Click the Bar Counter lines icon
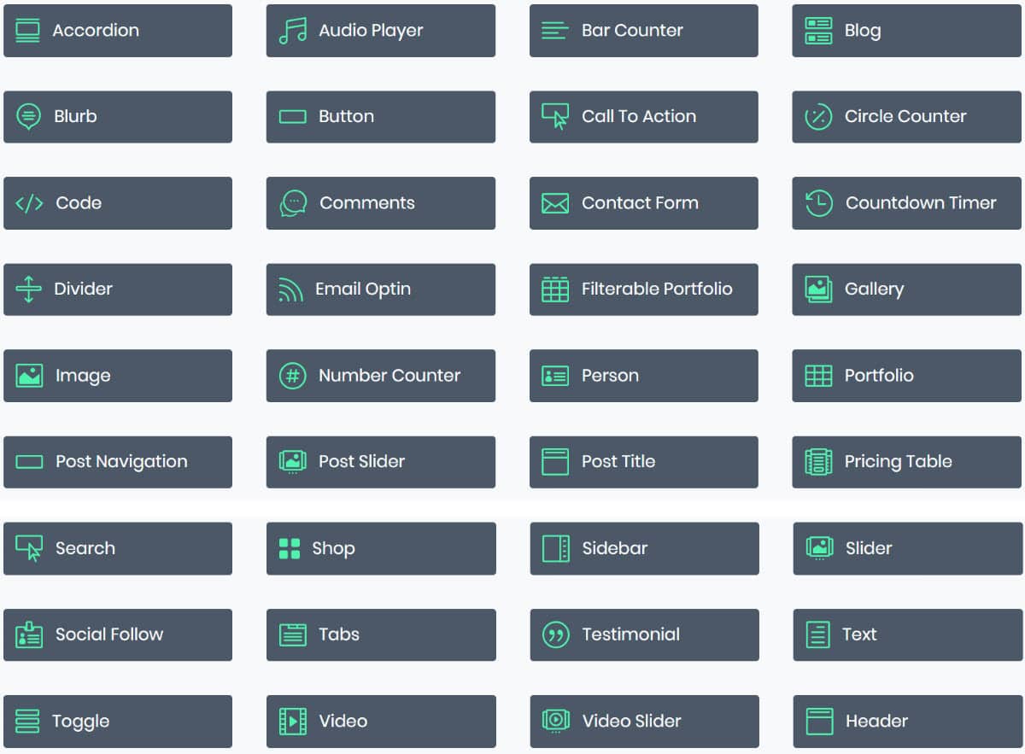1025x754 pixels. point(555,31)
